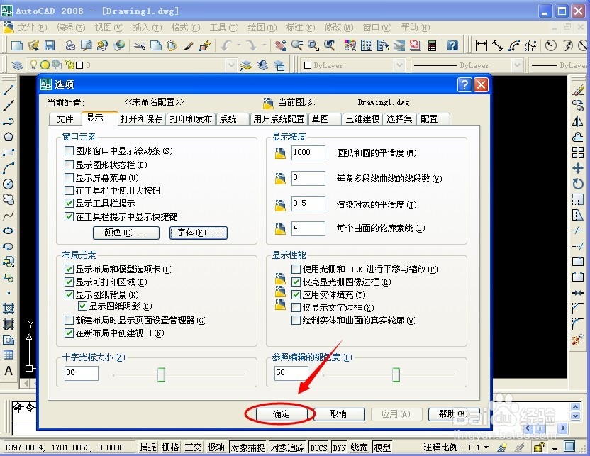Click the 圆弧和圆的平滑度 input field
Viewport: 590px width, 456px height.
308,152
